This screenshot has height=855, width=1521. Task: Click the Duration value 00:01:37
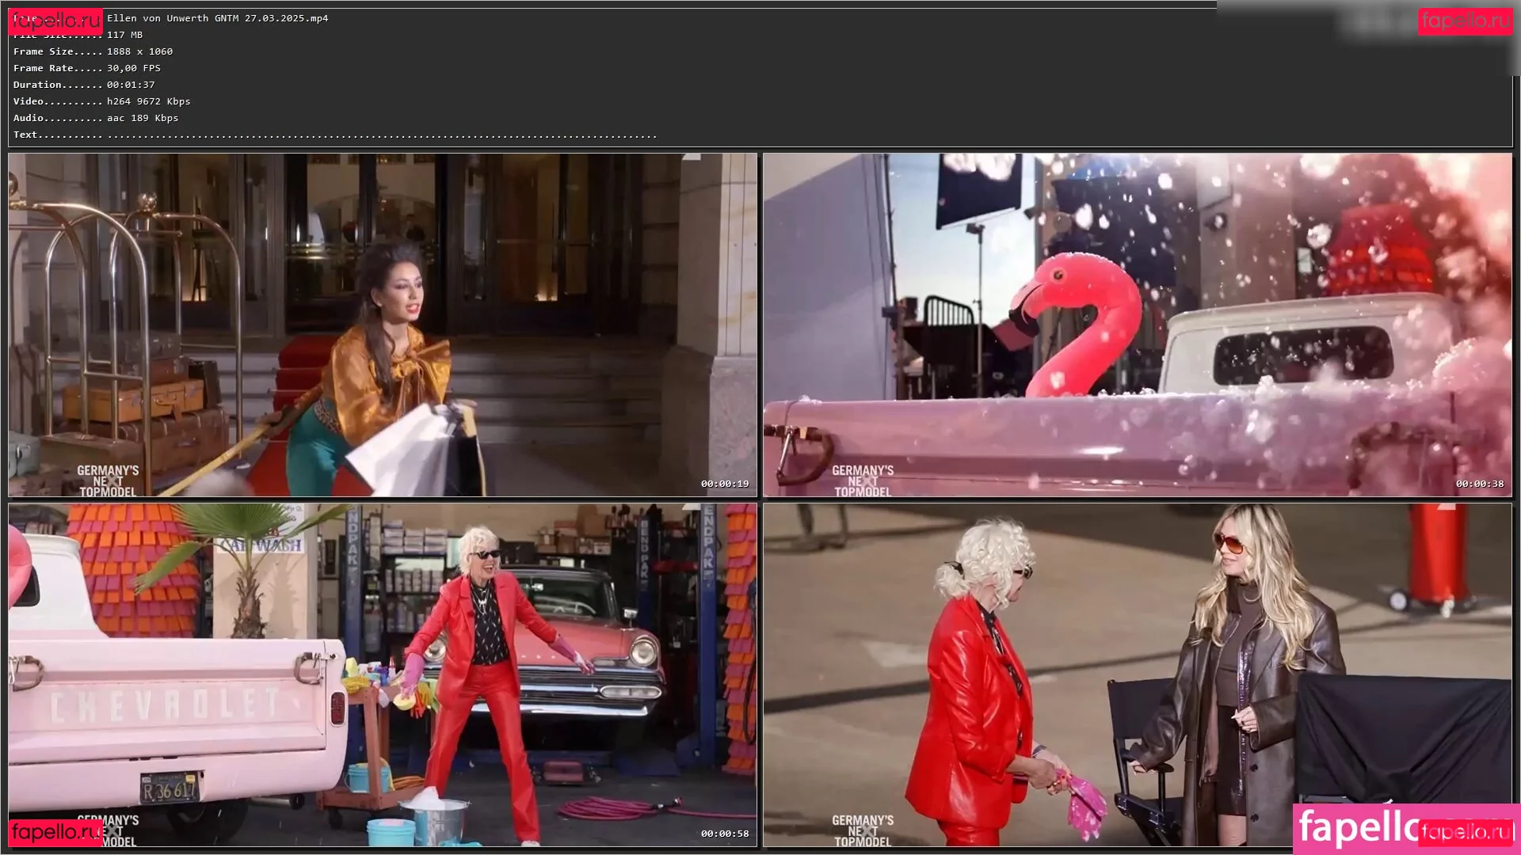click(131, 85)
